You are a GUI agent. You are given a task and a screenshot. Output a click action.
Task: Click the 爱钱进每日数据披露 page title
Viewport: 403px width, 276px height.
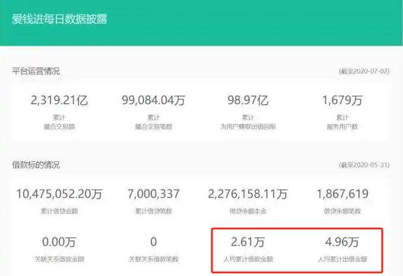point(59,19)
